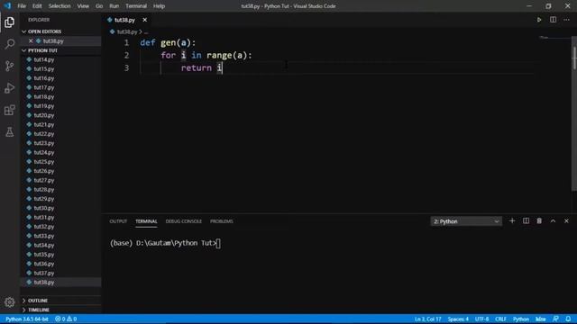Kill terminal with trash icon

click(x=539, y=221)
